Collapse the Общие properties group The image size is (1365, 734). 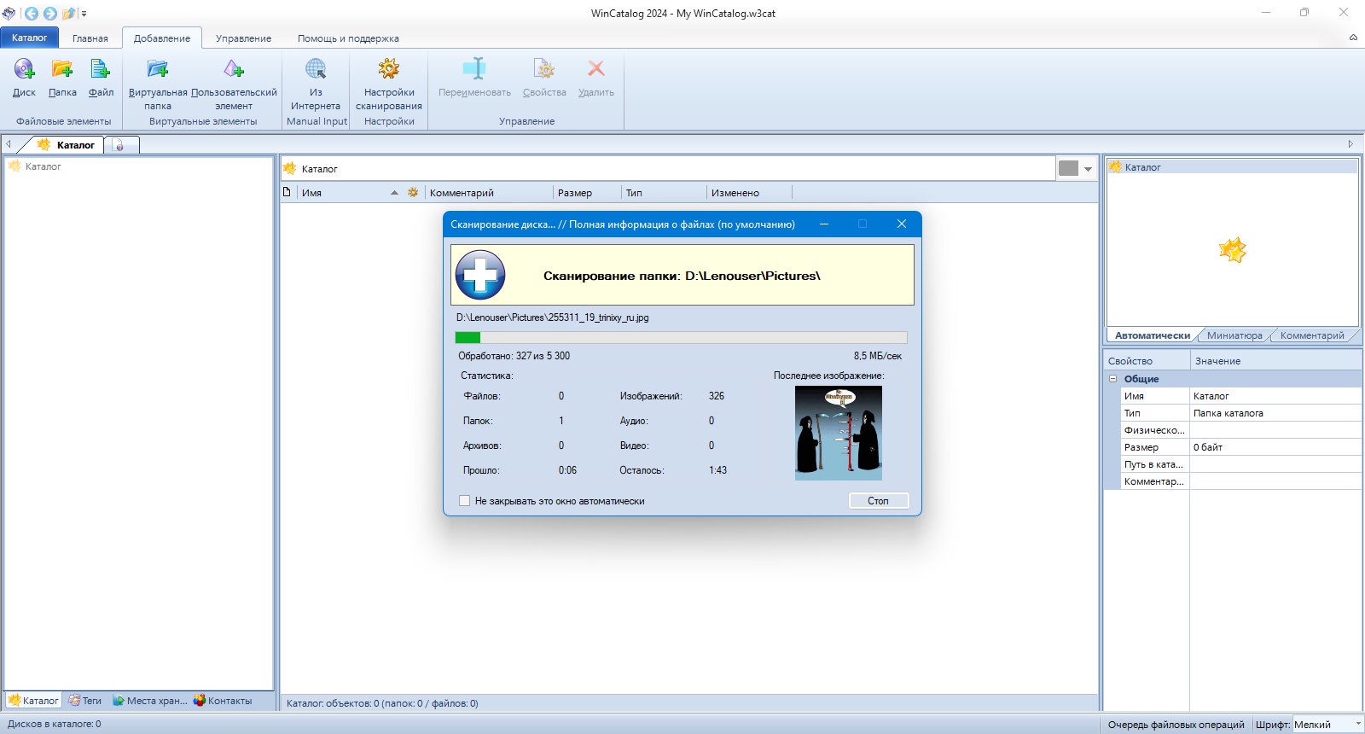pyautogui.click(x=1112, y=379)
